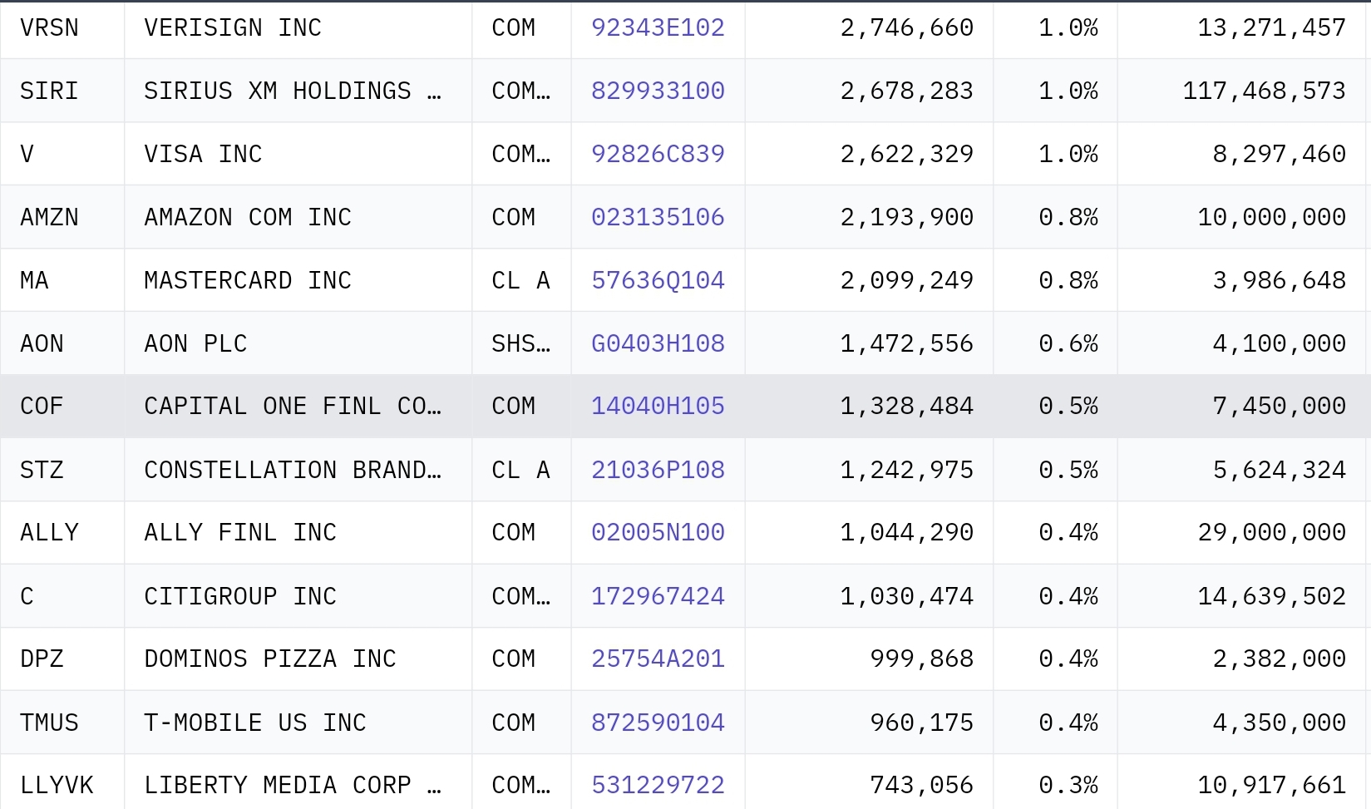The width and height of the screenshot is (1371, 809).
Task: Open CUSIP link 57636Q104 for Mastercard
Action: pyautogui.click(x=658, y=280)
